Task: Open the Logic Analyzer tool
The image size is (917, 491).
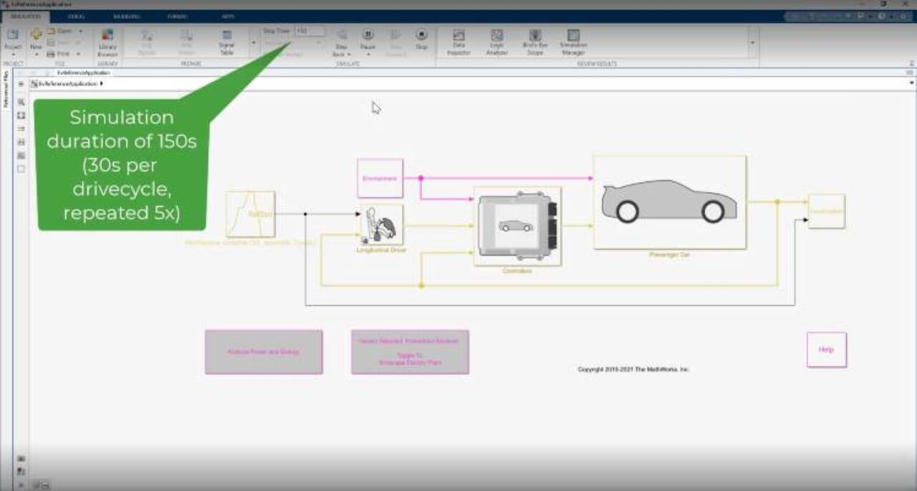Action: (496, 42)
